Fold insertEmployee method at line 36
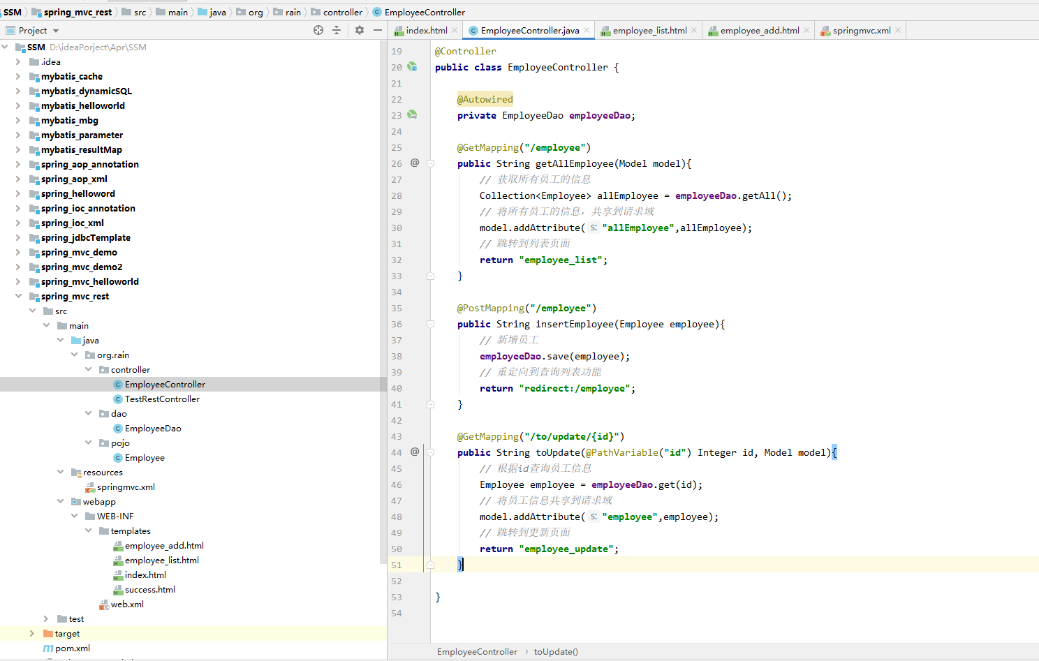This screenshot has width=1039, height=661. click(431, 324)
